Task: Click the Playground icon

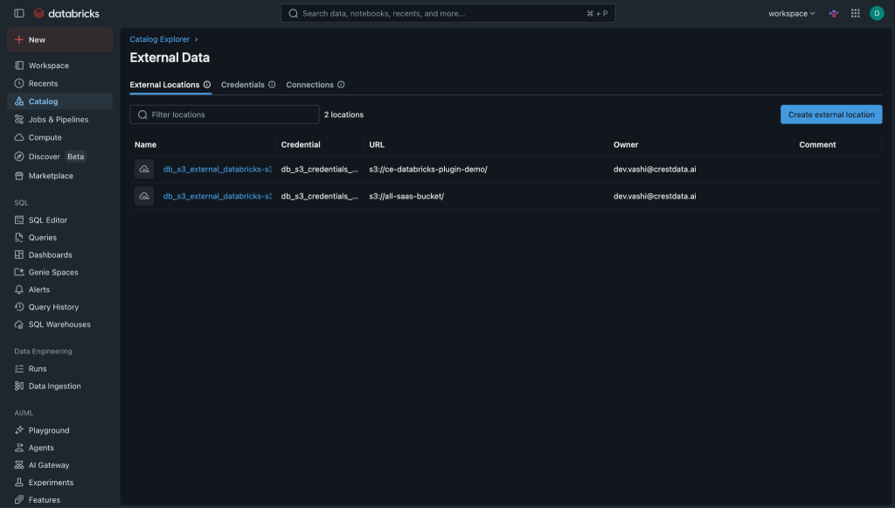Action: tap(19, 430)
